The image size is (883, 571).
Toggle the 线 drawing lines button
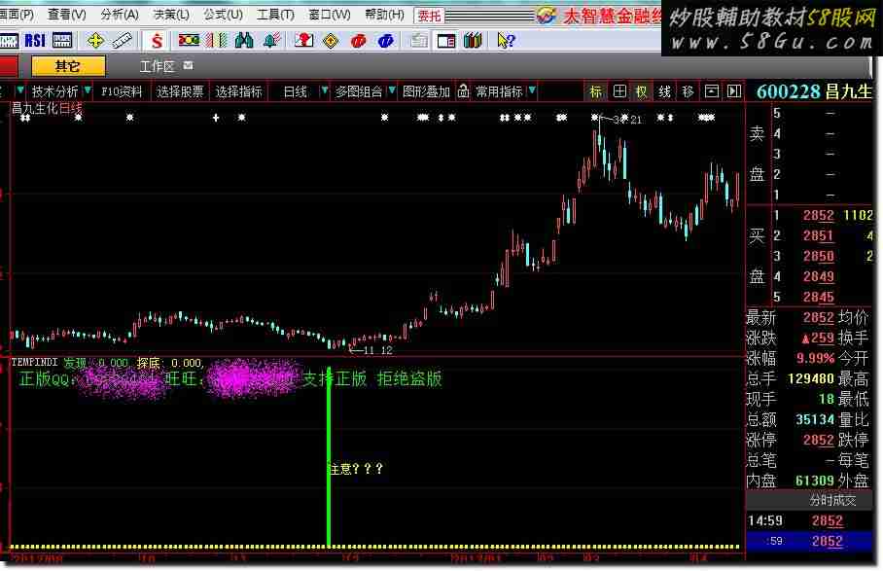[665, 91]
